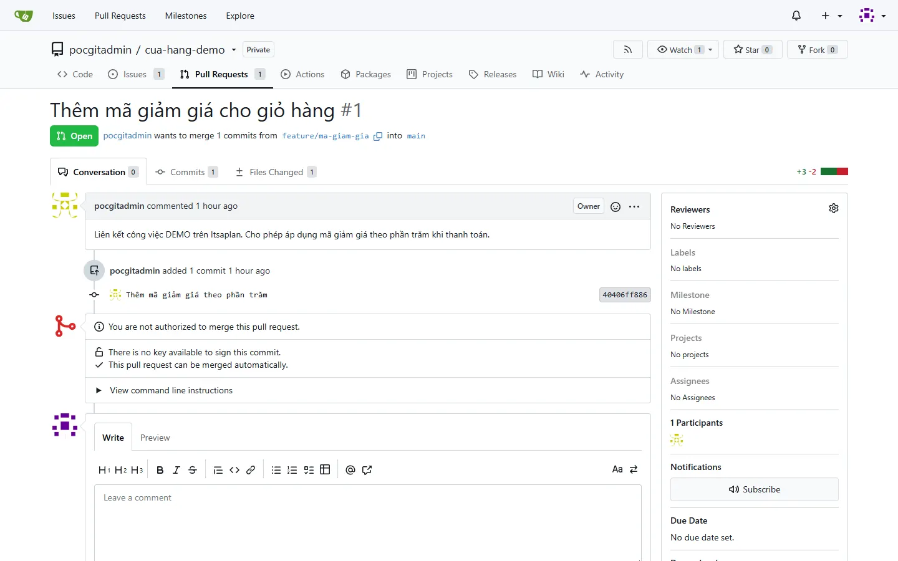Image resolution: width=898 pixels, height=561 pixels.
Task: Apply bold formatting in editor
Action: point(160,470)
